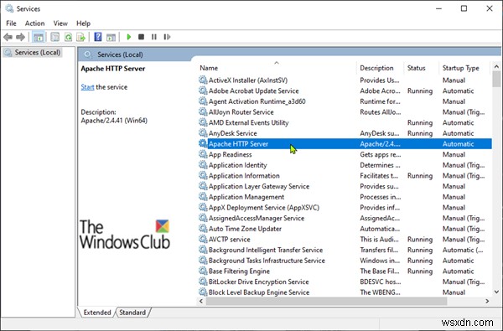Click the gear icon of Adobe Acrobat Update Service

(x=203, y=91)
